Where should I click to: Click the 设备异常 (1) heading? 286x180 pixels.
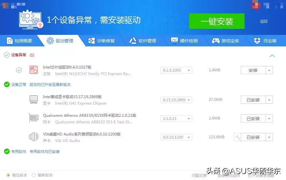[23, 55]
